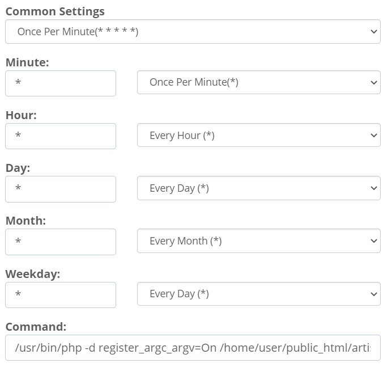
Task: Click the Weekday text input field
Action: pyautogui.click(x=61, y=294)
